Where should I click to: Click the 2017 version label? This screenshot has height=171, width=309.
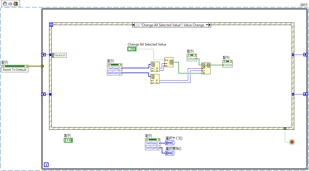click(304, 5)
